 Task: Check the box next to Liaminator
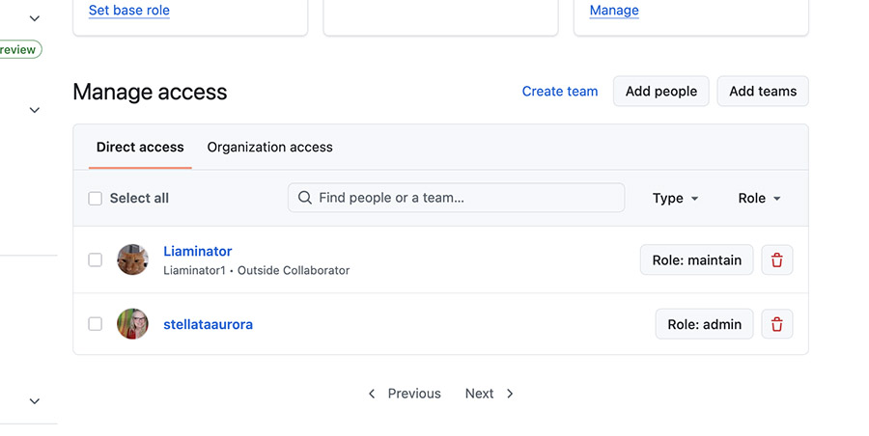tap(95, 259)
